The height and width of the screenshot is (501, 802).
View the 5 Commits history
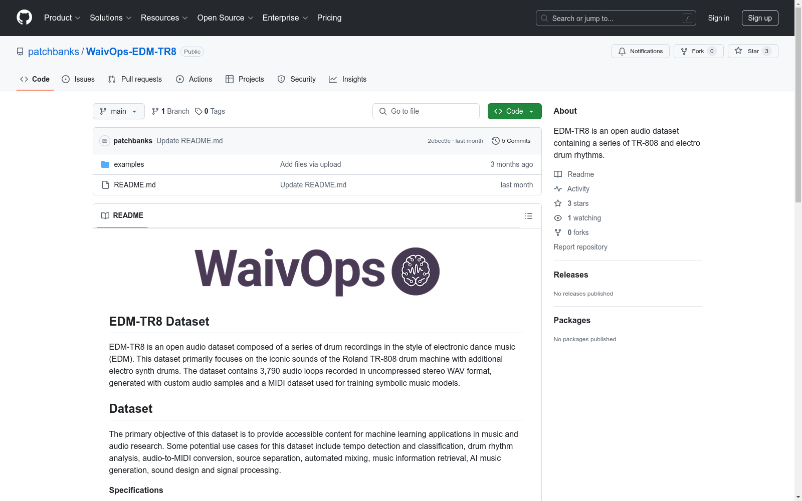[511, 141]
